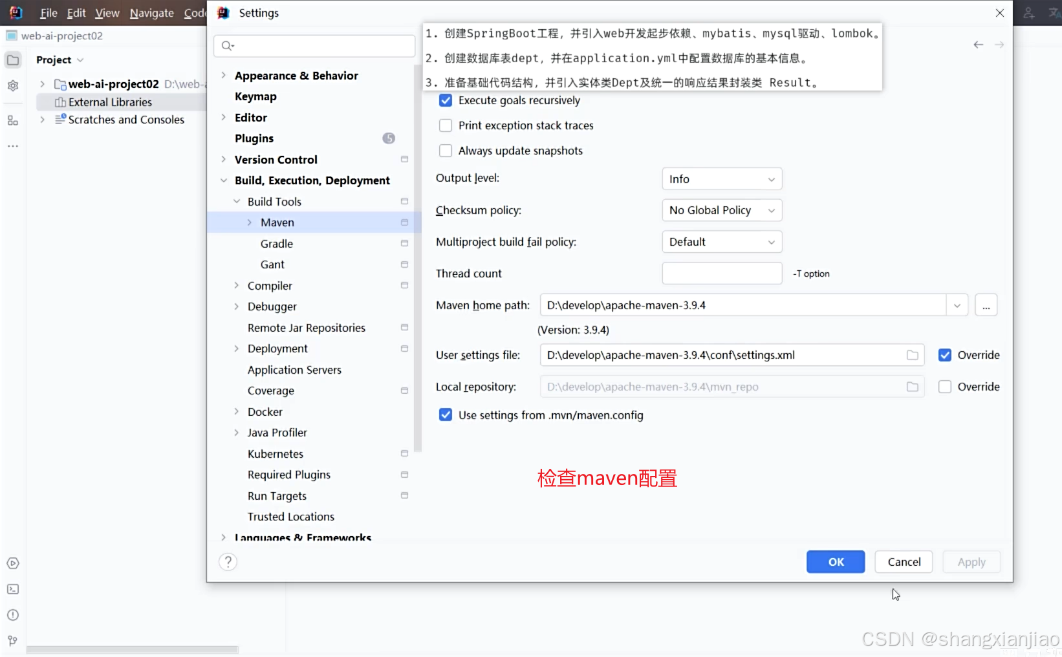
Task: Open the Services tool icon at bottom left
Action: (13, 563)
